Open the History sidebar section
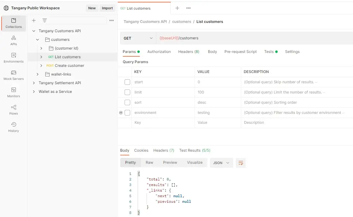Viewport: 353px width, 217px height. coord(14,127)
